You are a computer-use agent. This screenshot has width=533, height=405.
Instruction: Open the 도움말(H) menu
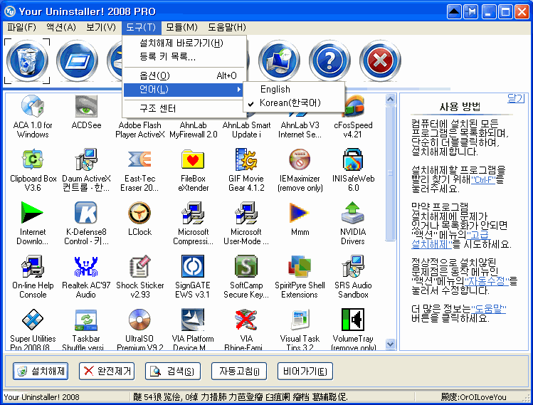227,27
